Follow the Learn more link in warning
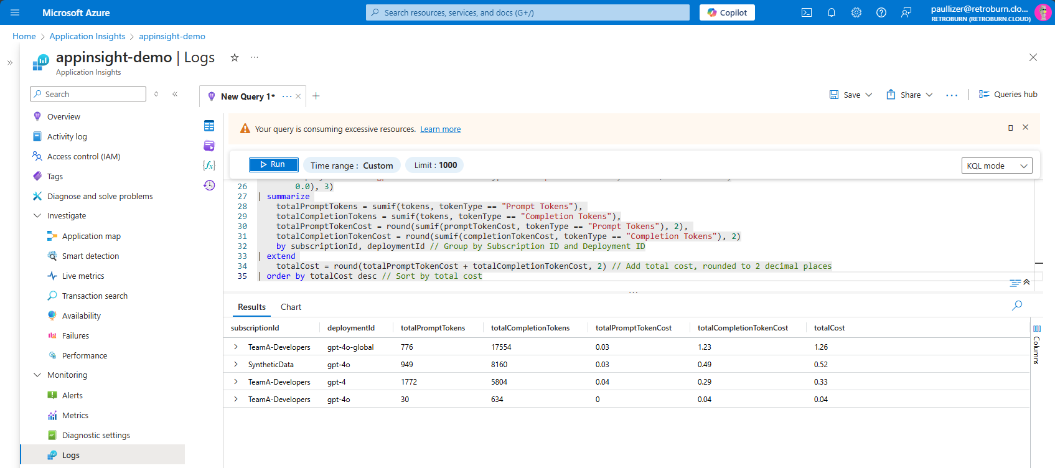Screen dimensions: 1055x468 click(441, 129)
